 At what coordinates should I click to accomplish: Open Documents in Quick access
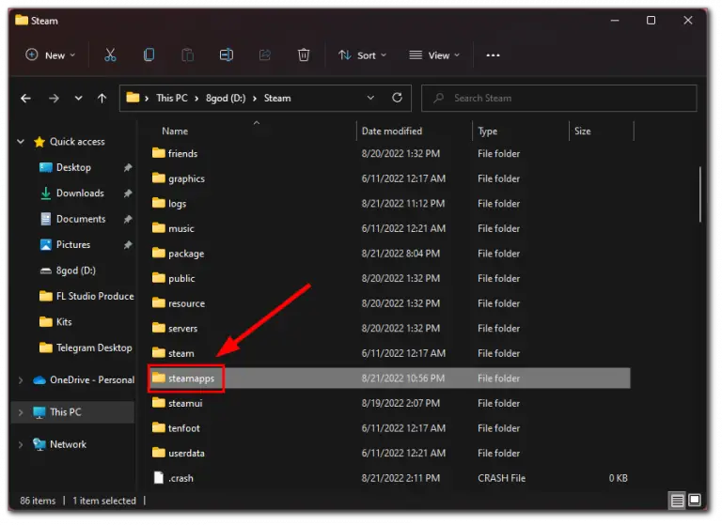pos(81,219)
